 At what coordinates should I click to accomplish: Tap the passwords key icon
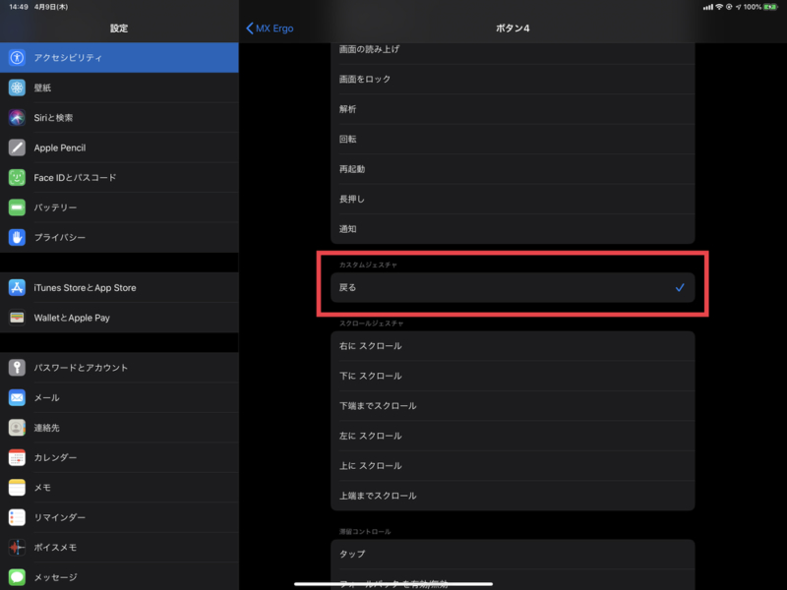click(x=17, y=367)
